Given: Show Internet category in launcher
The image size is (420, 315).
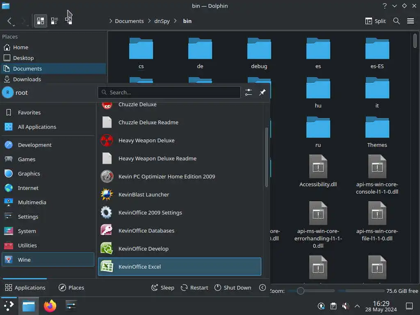Looking at the screenshot, I should [48, 188].
